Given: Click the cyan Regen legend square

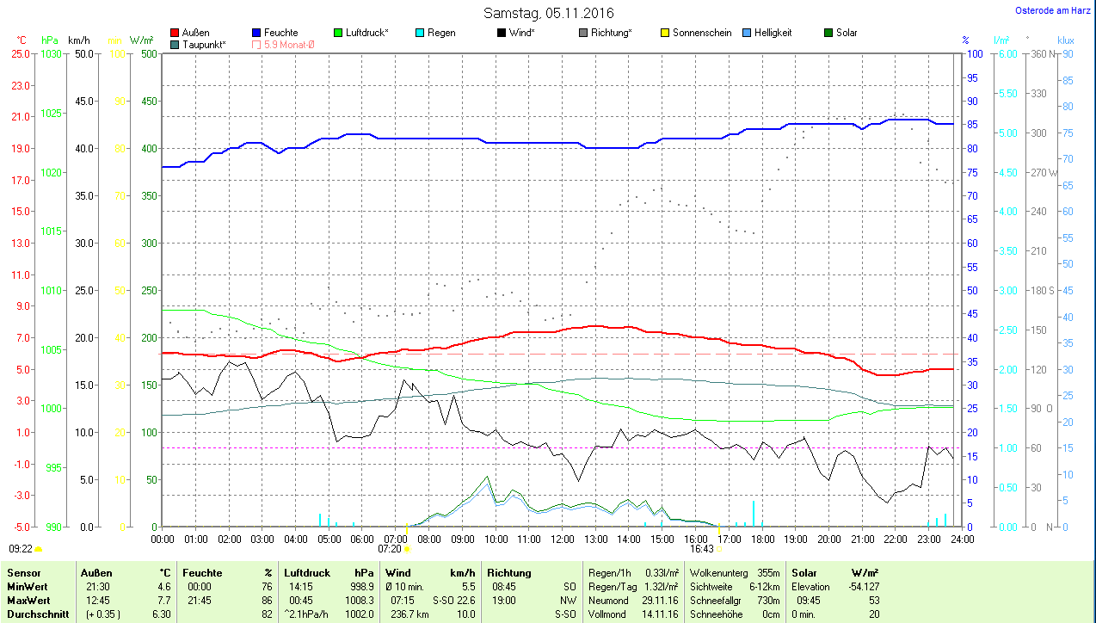Looking at the screenshot, I should pos(420,33).
